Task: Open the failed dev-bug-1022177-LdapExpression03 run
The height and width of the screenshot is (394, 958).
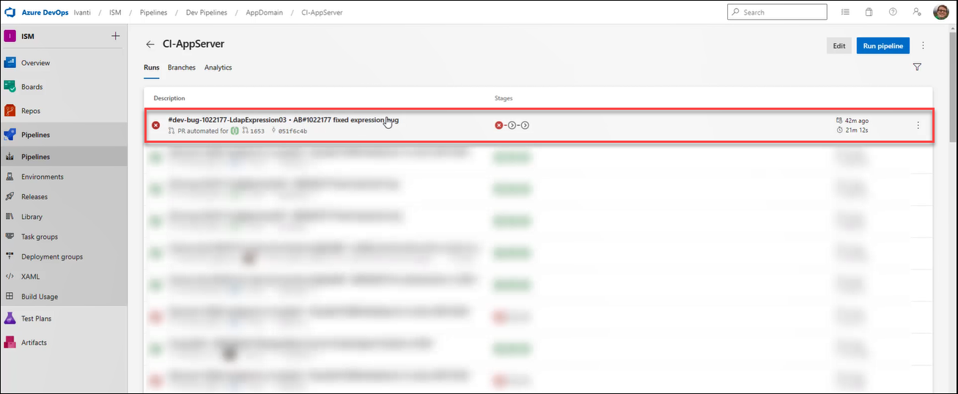Action: click(283, 120)
